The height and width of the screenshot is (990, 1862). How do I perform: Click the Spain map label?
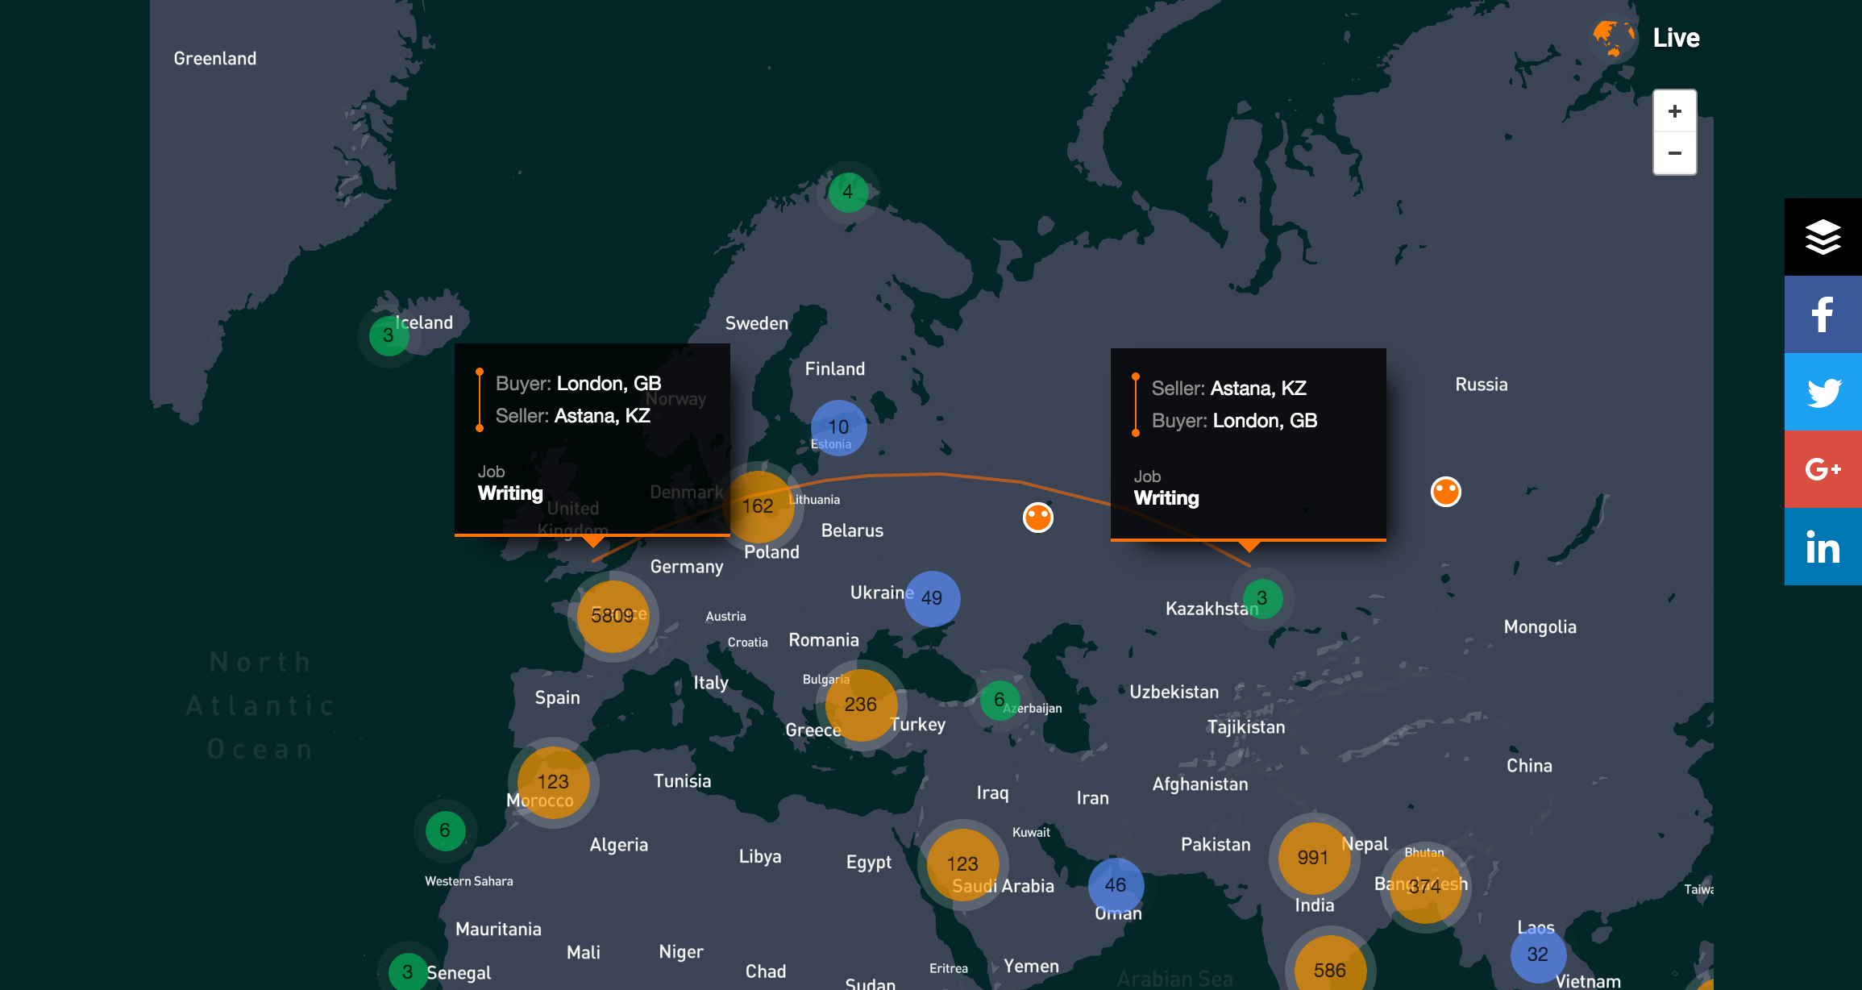pos(558,698)
